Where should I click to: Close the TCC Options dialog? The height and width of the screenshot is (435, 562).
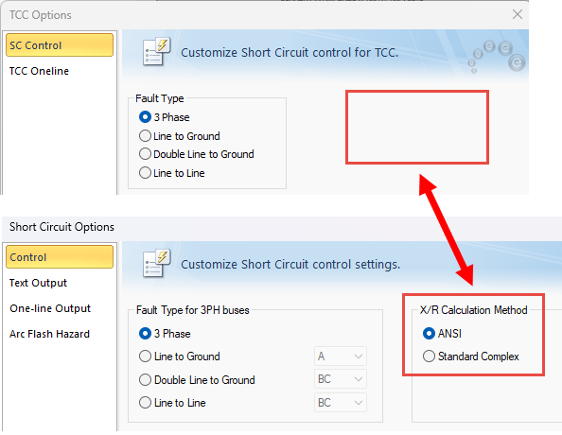(x=518, y=14)
